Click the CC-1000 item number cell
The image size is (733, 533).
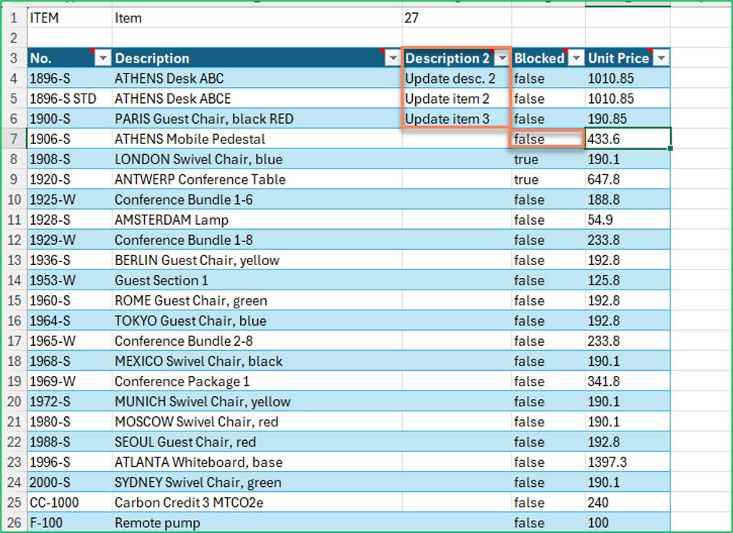70,502
